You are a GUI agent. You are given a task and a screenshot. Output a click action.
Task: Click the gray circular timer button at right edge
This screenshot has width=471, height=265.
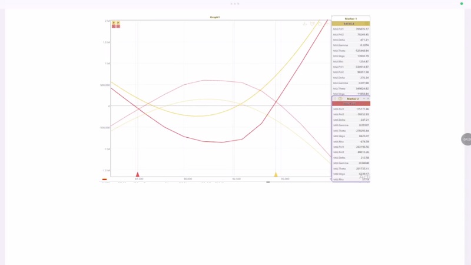(466, 140)
